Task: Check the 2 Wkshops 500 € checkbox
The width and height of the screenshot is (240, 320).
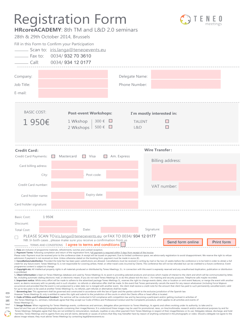Action: pos(110,127)
